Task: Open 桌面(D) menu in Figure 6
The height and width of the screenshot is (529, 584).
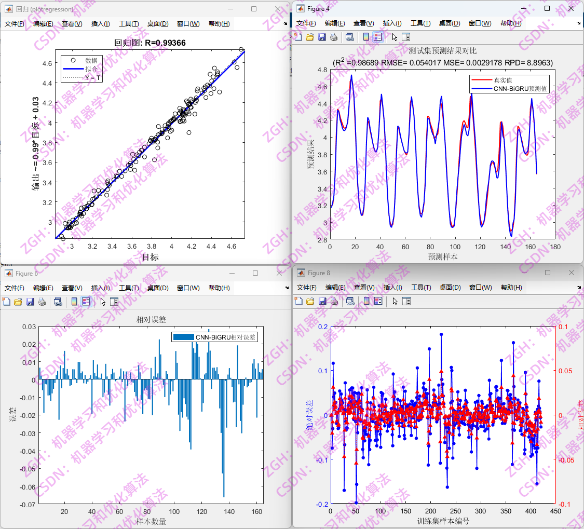Action: (157, 288)
